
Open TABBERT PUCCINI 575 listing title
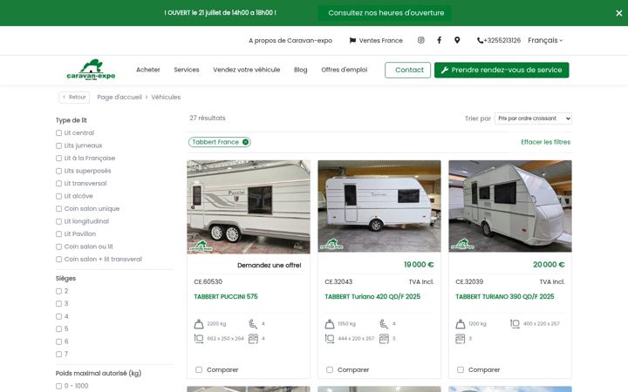coord(226,296)
